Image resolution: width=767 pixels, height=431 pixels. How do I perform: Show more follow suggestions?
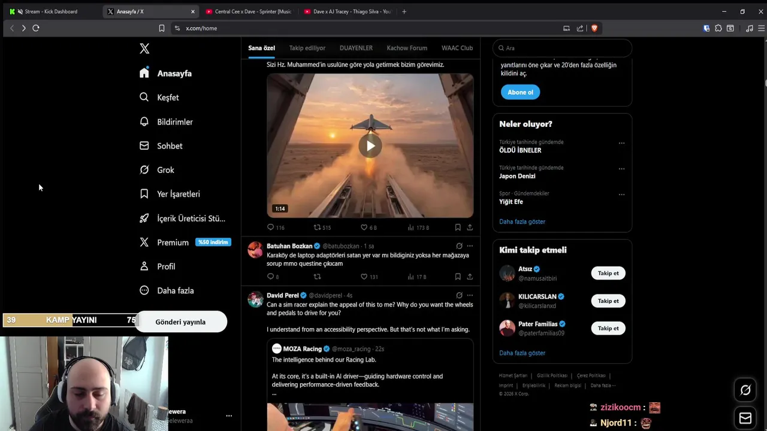click(522, 353)
